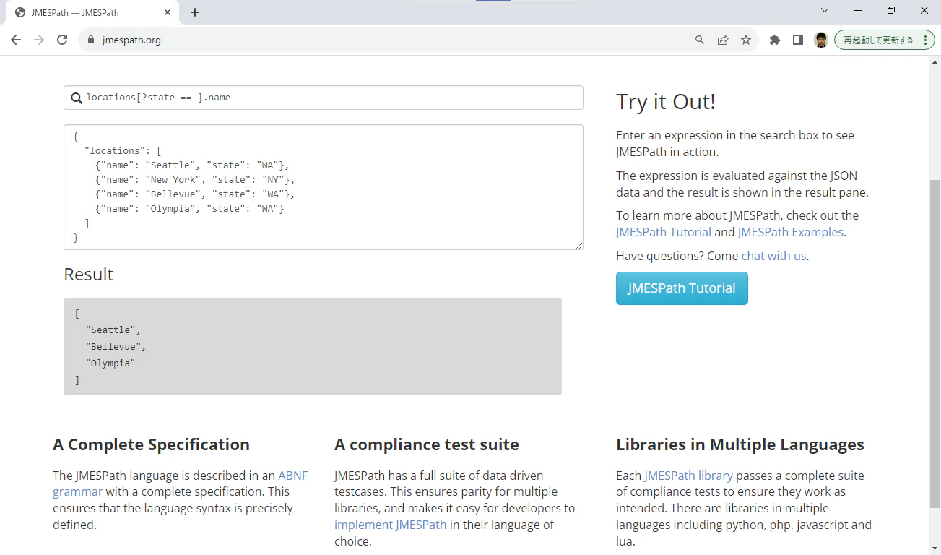The width and height of the screenshot is (941, 555).
Task: Click the 再起動して更新する update button
Action: tap(885, 40)
